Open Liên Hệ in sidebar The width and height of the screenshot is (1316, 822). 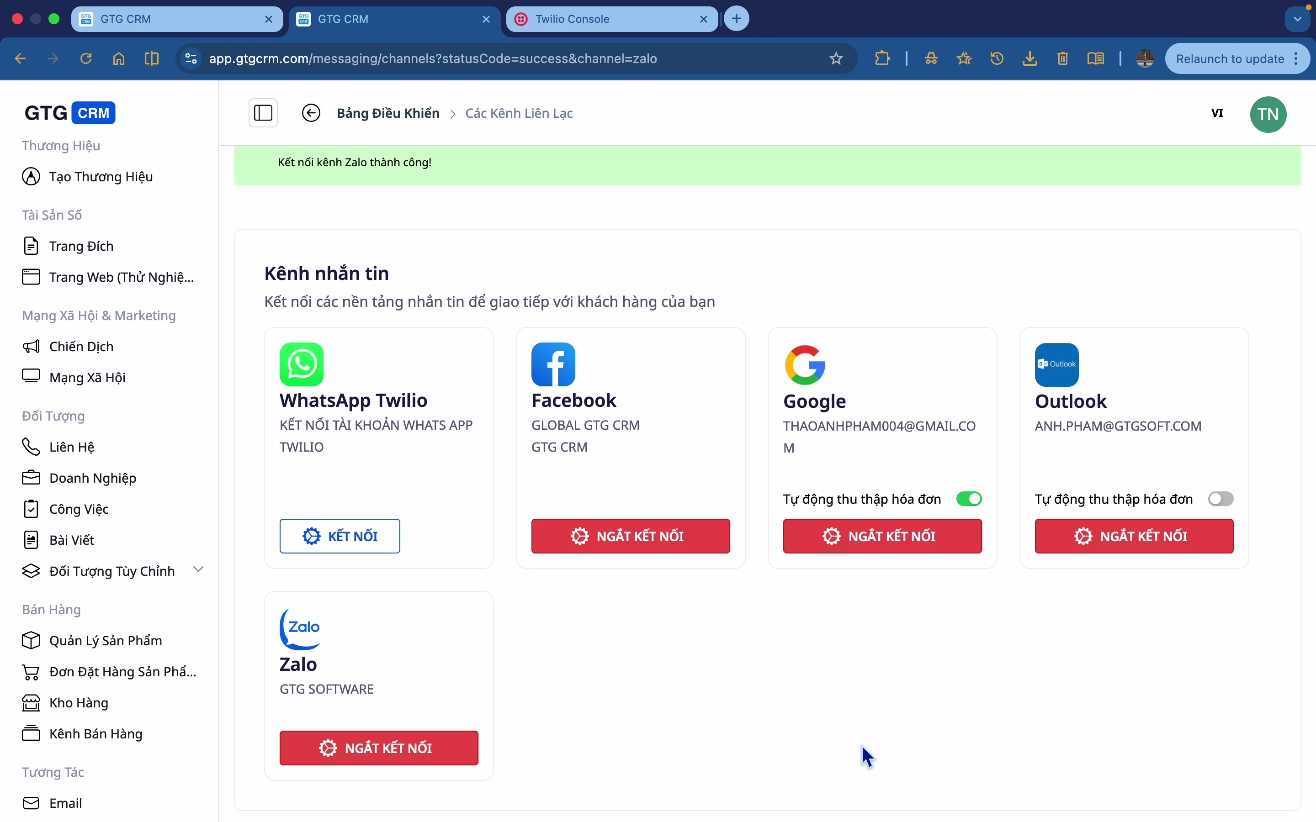pyautogui.click(x=71, y=447)
